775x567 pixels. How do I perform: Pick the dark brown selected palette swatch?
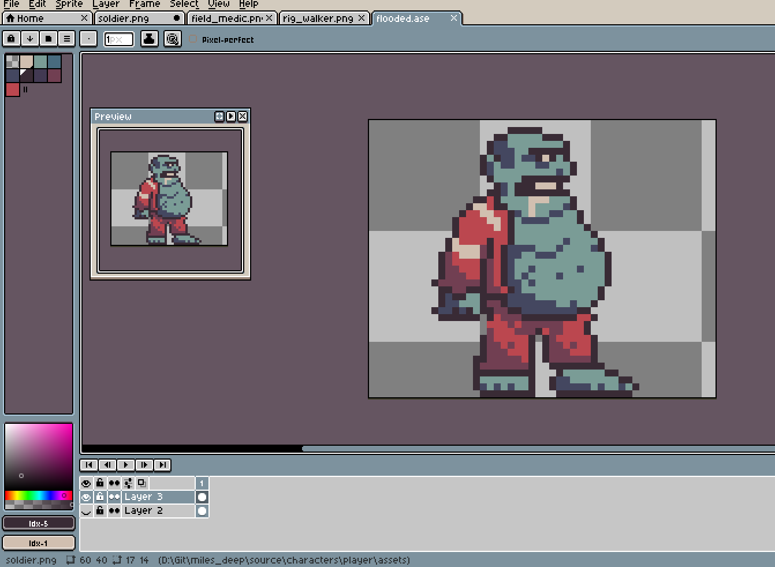(x=27, y=75)
